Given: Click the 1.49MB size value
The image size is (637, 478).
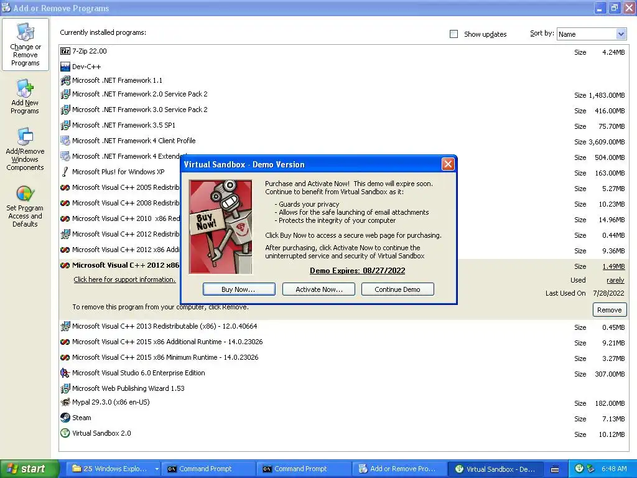Looking at the screenshot, I should click(613, 266).
